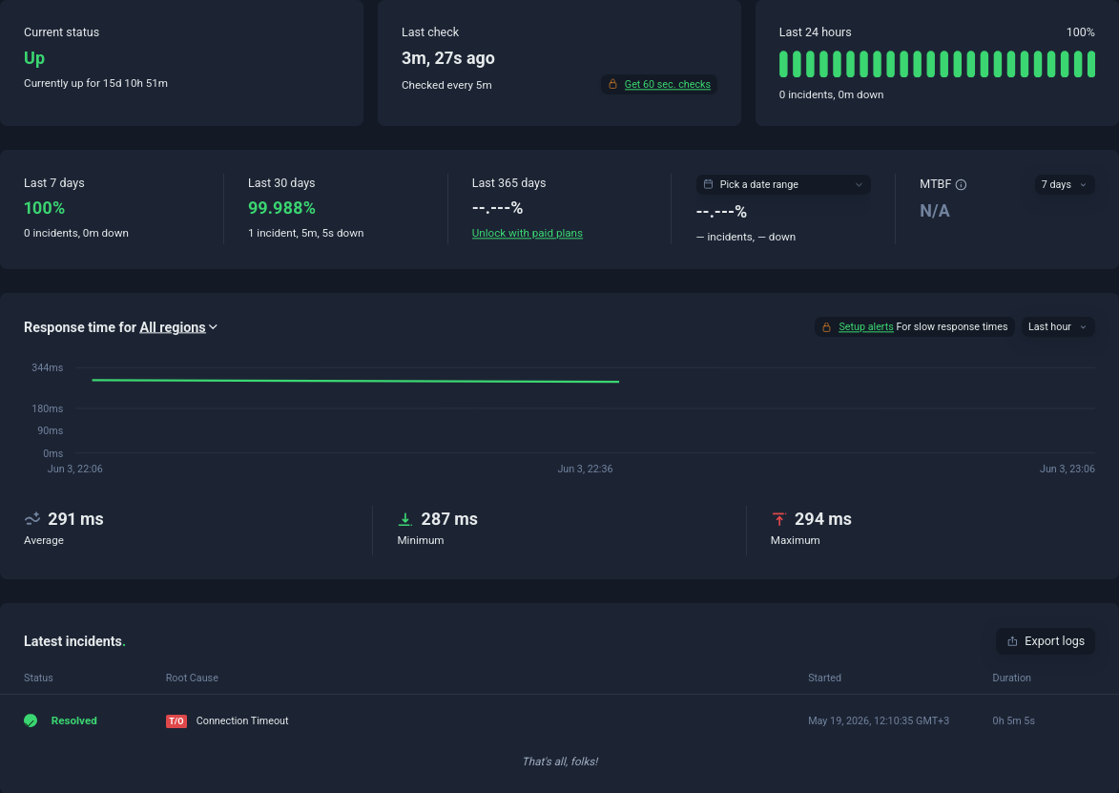Click the lock icon beside Setup alerts

tap(826, 327)
